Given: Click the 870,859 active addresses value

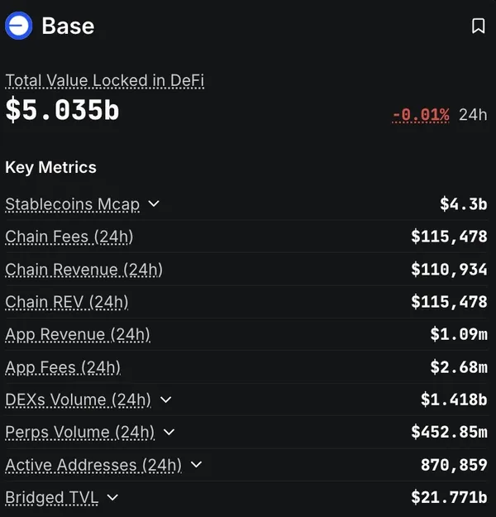Looking at the screenshot, I should pos(454,465).
